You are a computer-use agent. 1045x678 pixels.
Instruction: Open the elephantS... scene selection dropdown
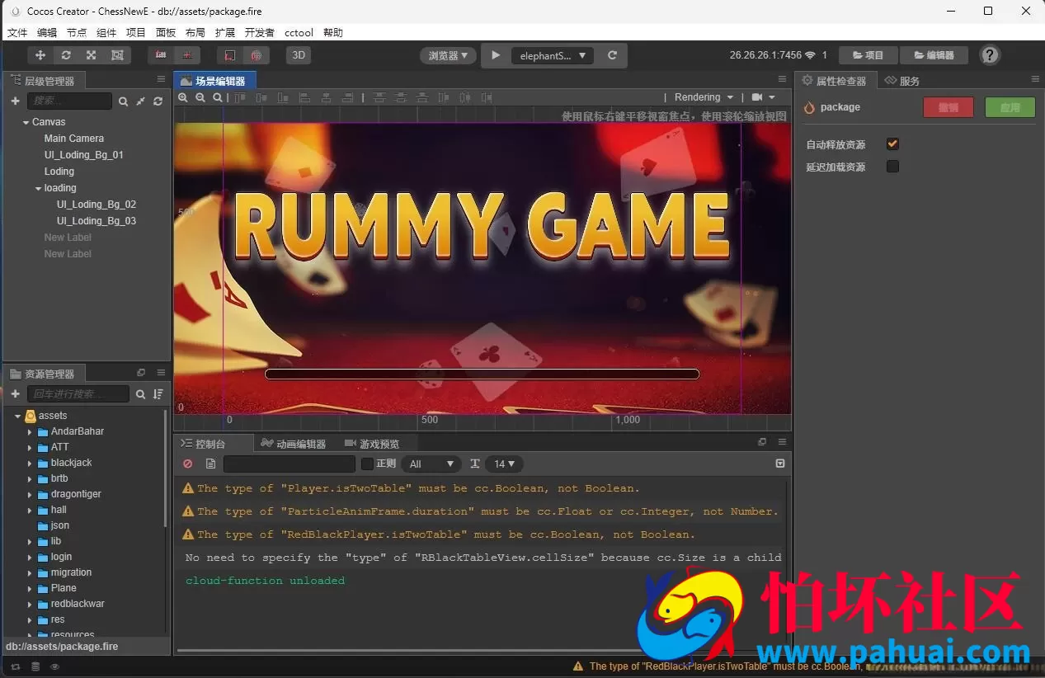pos(553,55)
